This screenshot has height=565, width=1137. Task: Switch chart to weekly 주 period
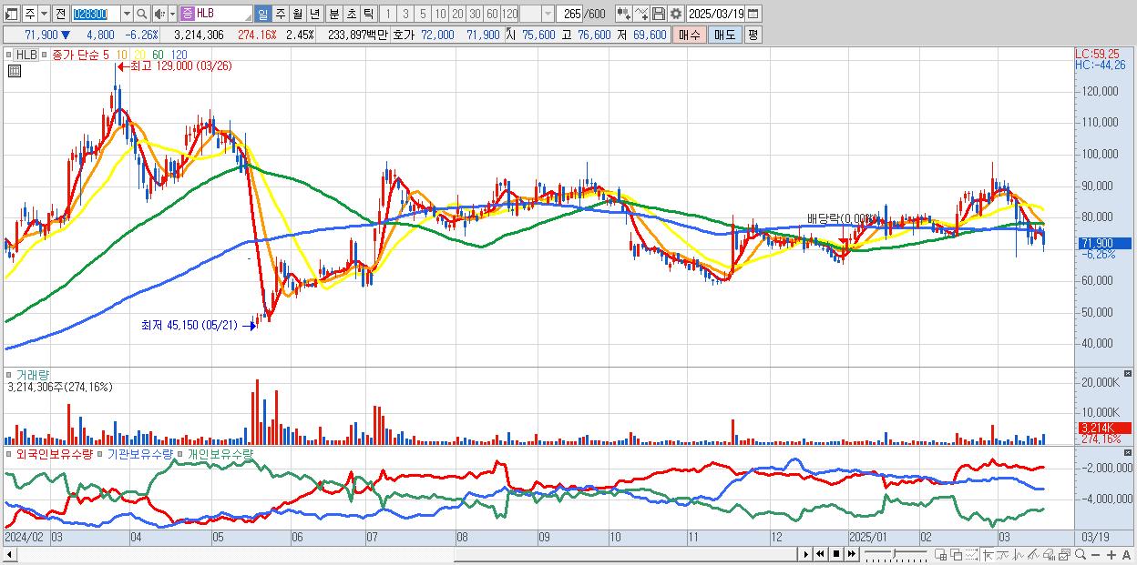[280, 14]
